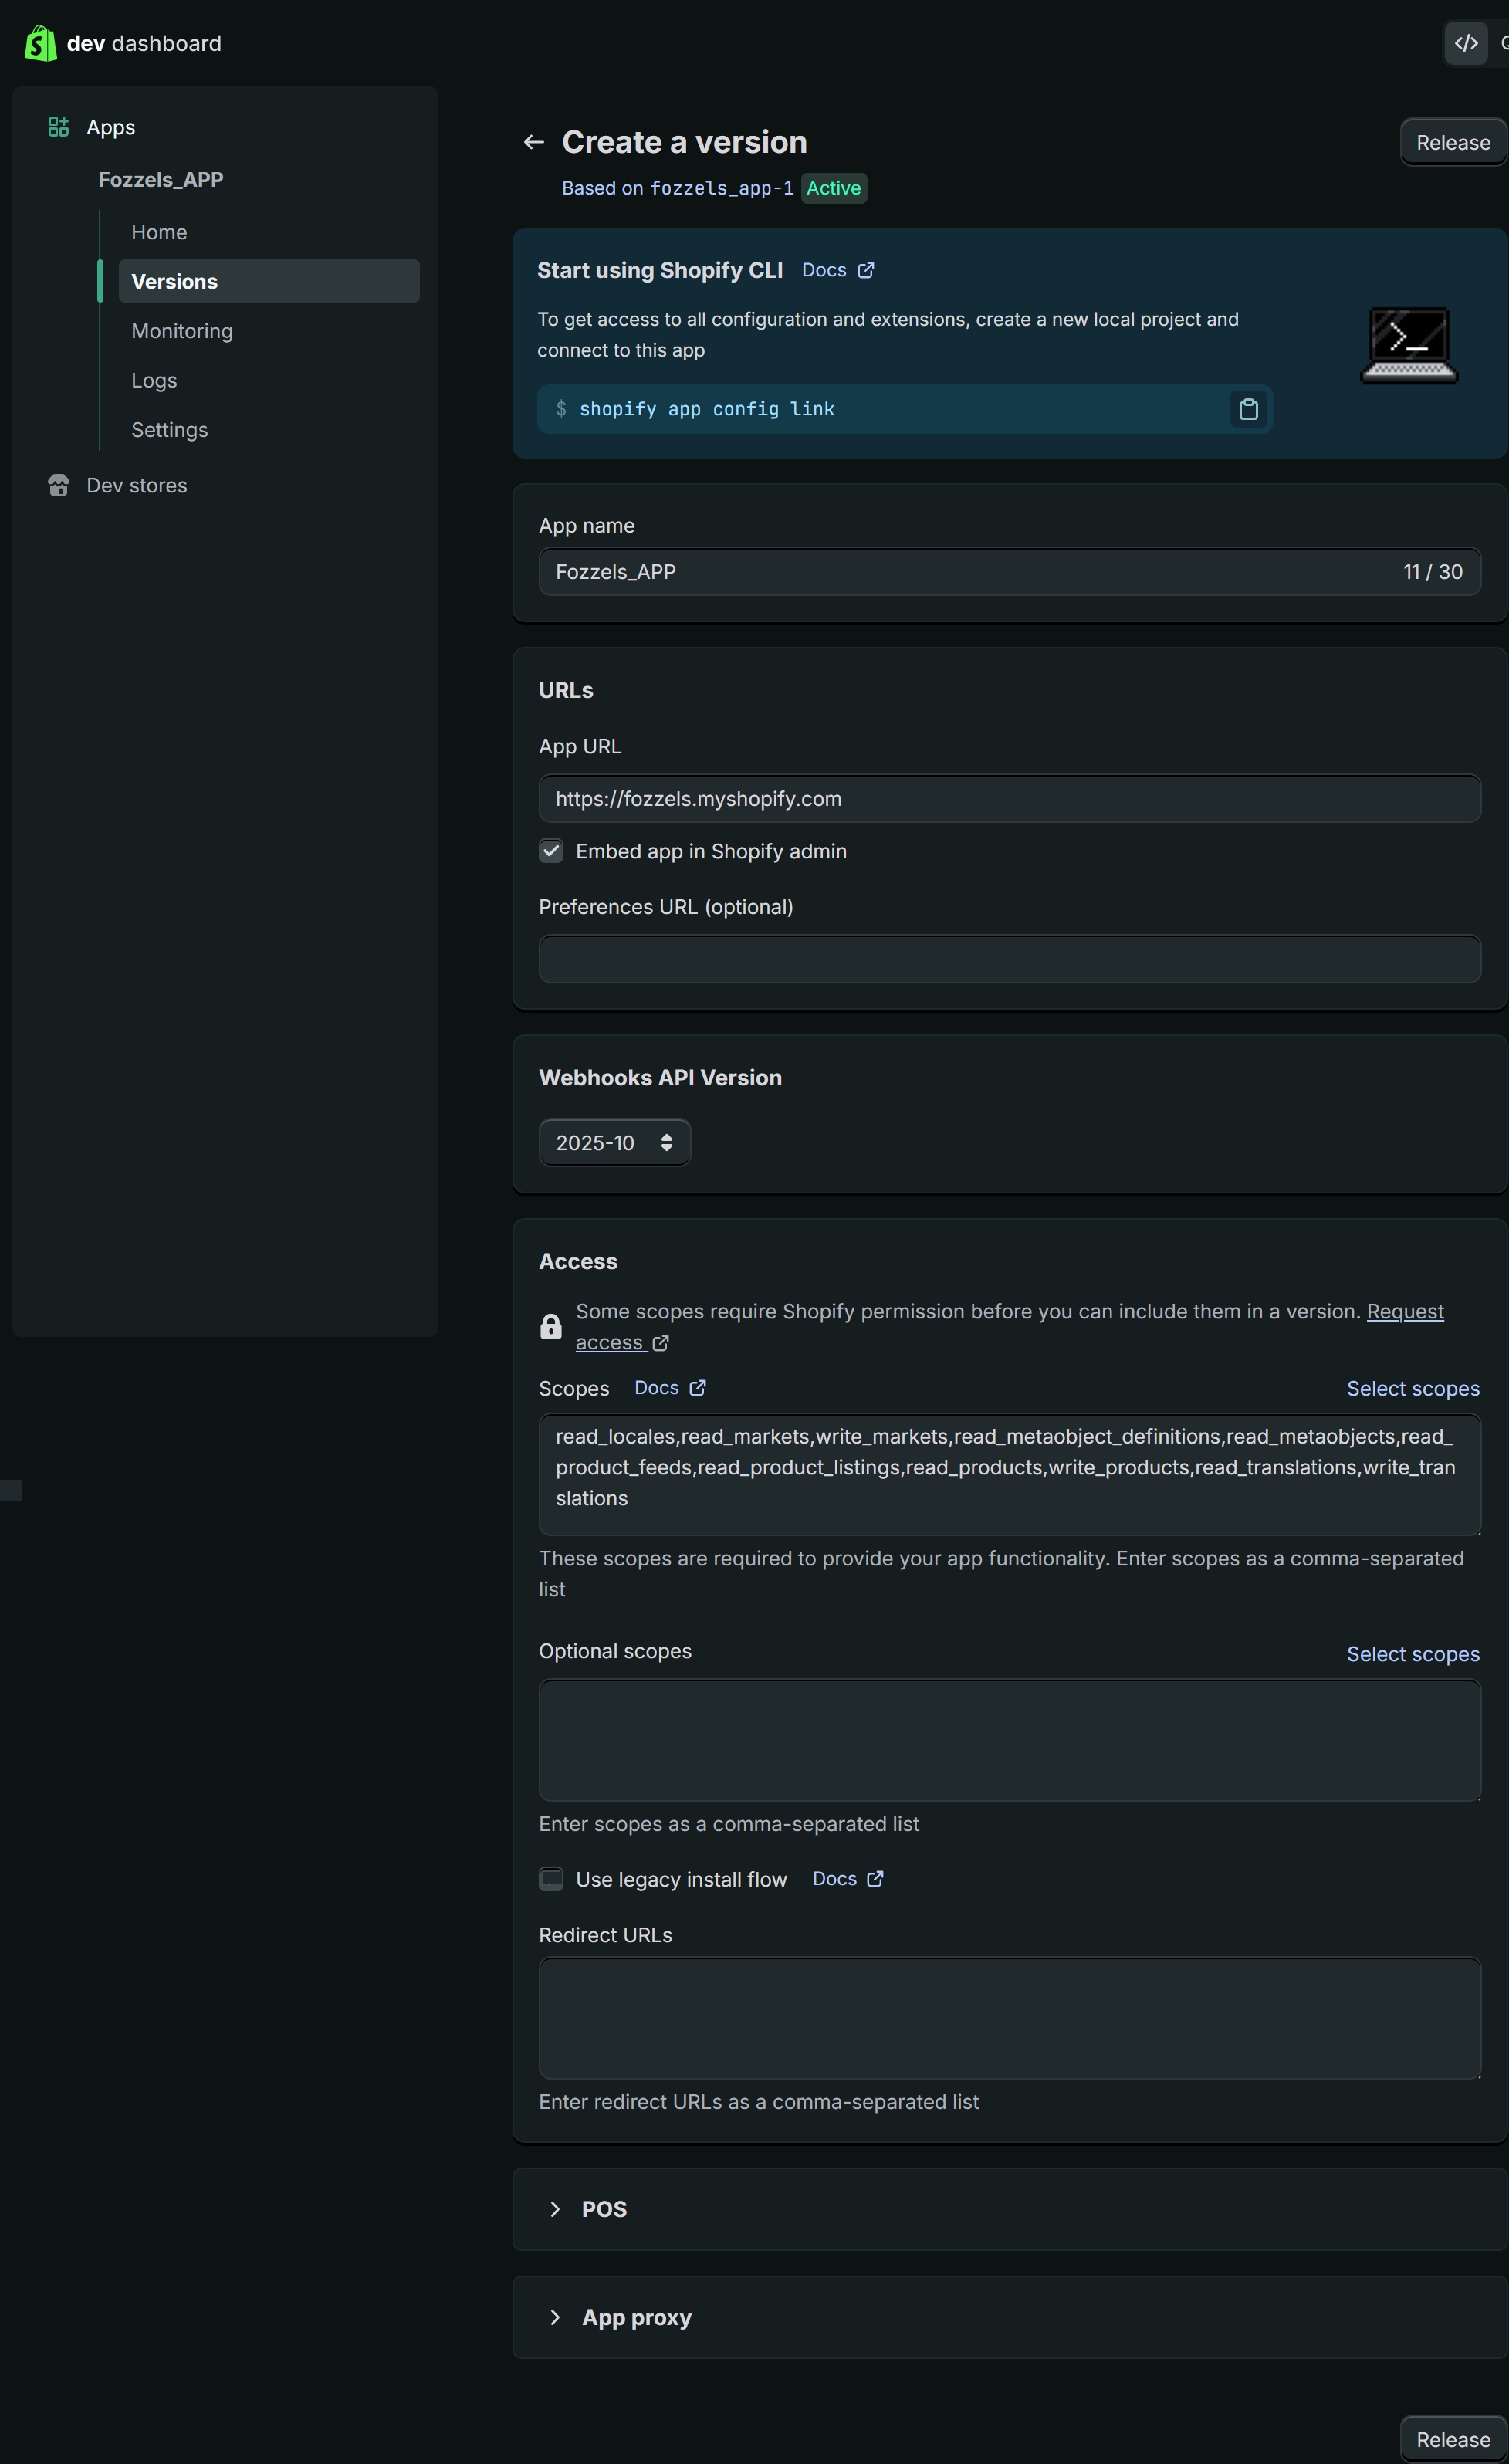Screen dimensions: 1509x2464
Task: Click the Apps grid icon in sidebar
Action: 58,127
